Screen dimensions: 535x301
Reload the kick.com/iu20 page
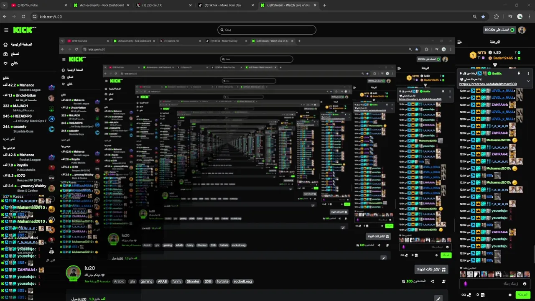(23, 16)
